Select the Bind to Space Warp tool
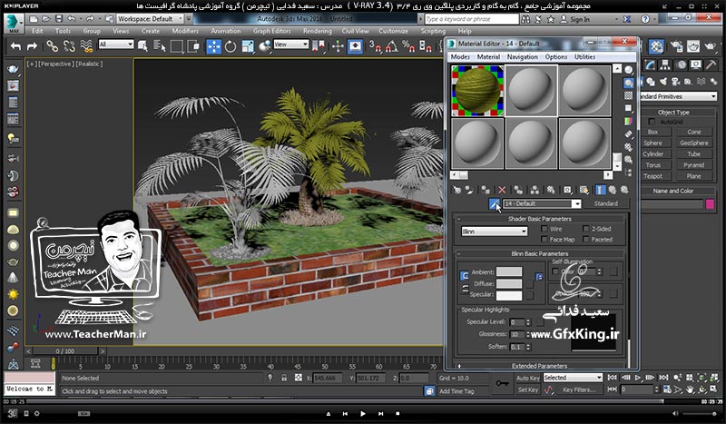The image size is (726, 424). [86, 46]
